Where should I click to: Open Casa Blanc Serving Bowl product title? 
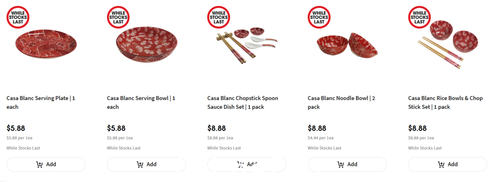141,102
